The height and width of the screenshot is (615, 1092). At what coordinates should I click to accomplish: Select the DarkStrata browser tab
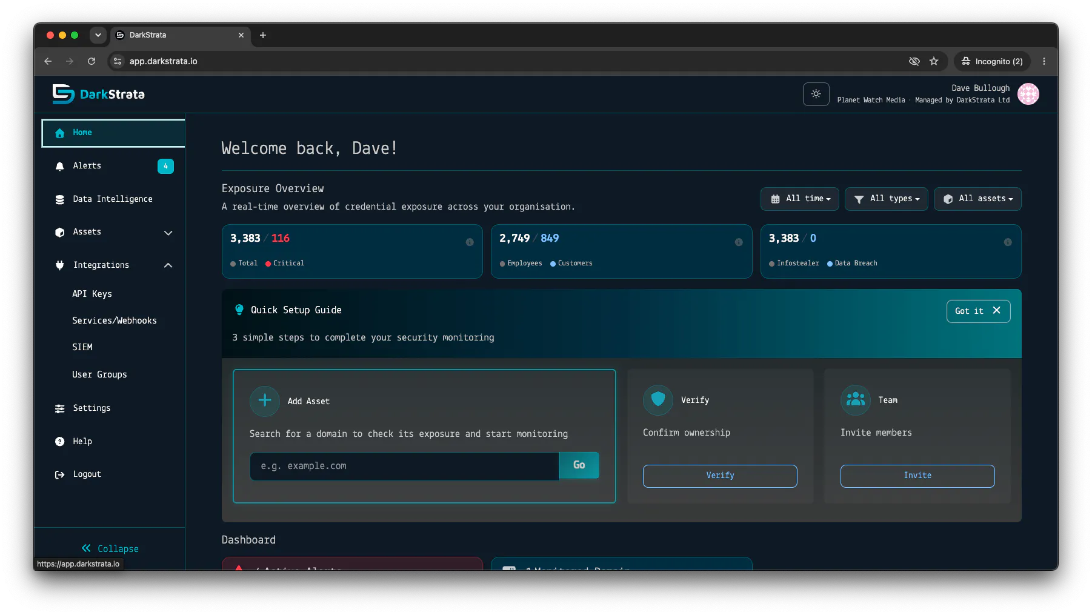(x=181, y=35)
